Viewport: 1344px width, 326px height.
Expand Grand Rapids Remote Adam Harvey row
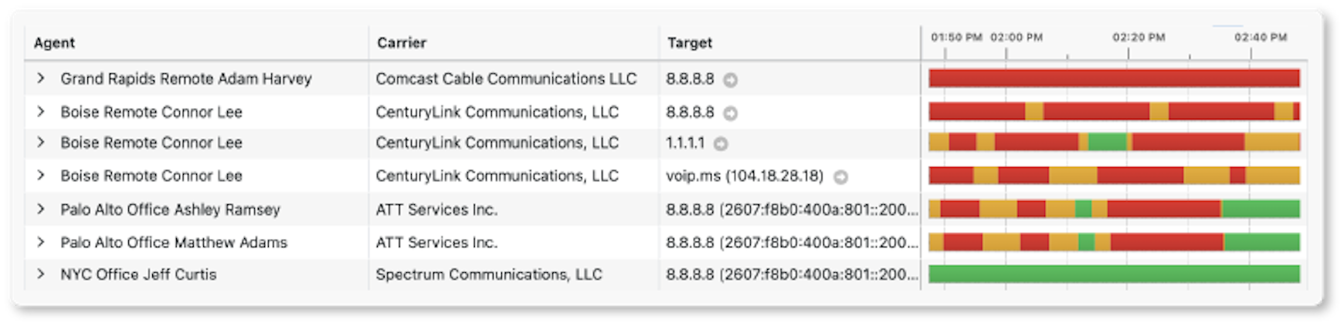pyautogui.click(x=41, y=79)
